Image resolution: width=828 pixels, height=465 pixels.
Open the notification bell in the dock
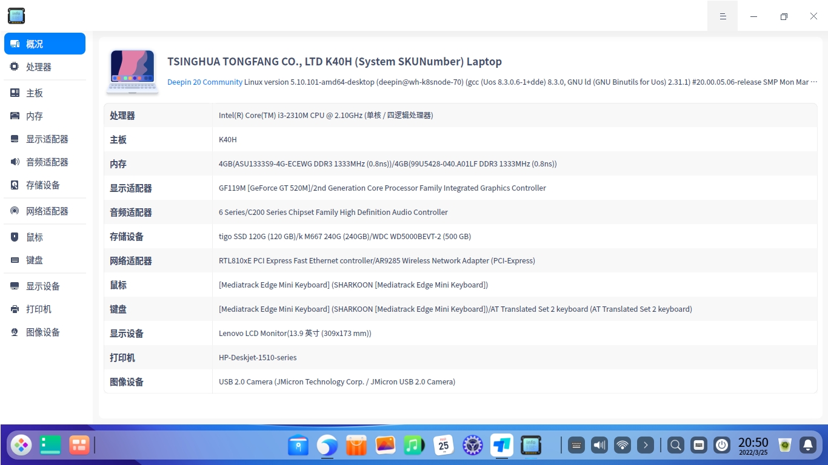(x=808, y=445)
